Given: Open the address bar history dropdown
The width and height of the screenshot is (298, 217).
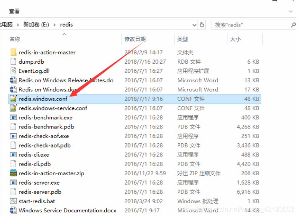Looking at the screenshot, I should 194,25.
